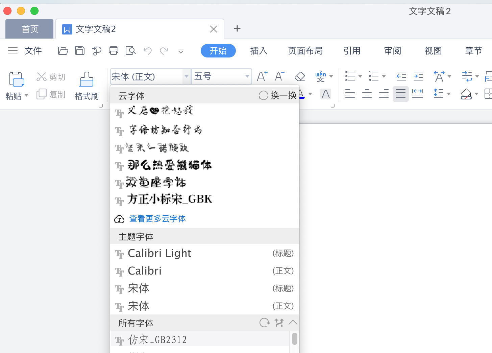This screenshot has width=492, height=353.
Task: Open the 审阅 ribbon tab
Action: 392,50
